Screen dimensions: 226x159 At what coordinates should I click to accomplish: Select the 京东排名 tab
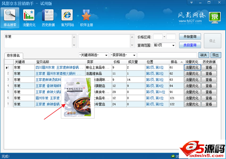point(14,56)
